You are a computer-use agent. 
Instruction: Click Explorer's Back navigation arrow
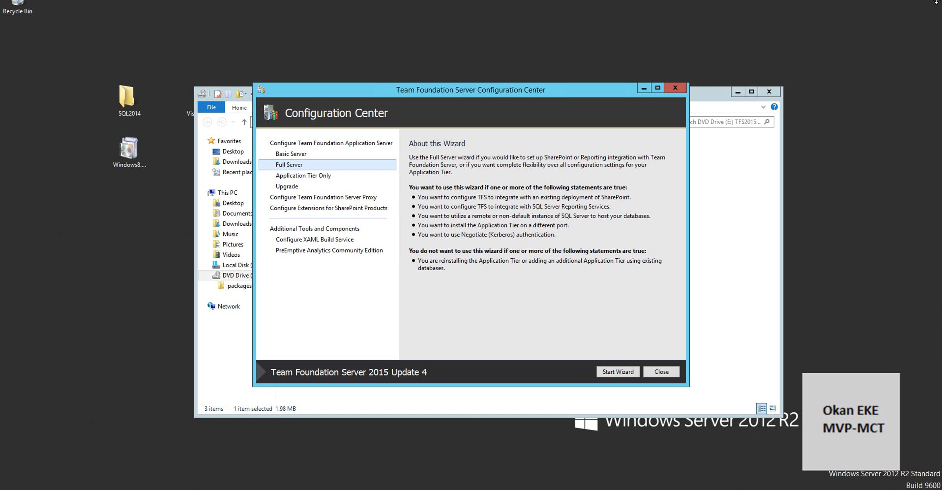[207, 122]
